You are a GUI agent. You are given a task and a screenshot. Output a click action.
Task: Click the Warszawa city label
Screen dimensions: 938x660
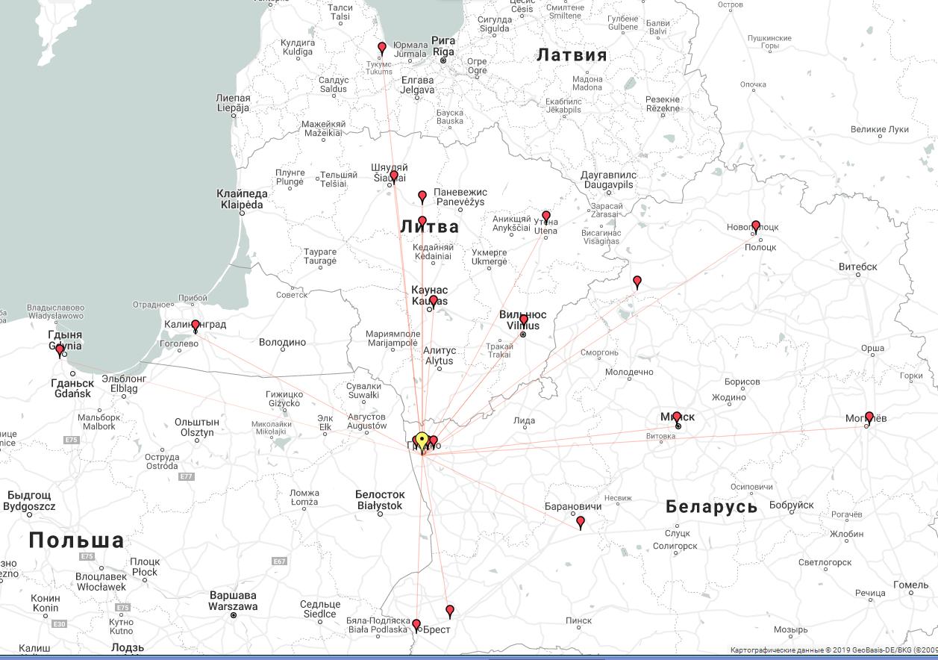pyautogui.click(x=233, y=601)
